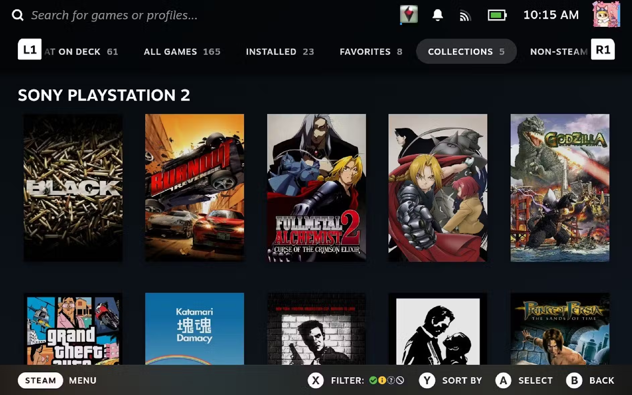This screenshot has height=395, width=632.
Task: Click the Y button glyph
Action: click(427, 380)
